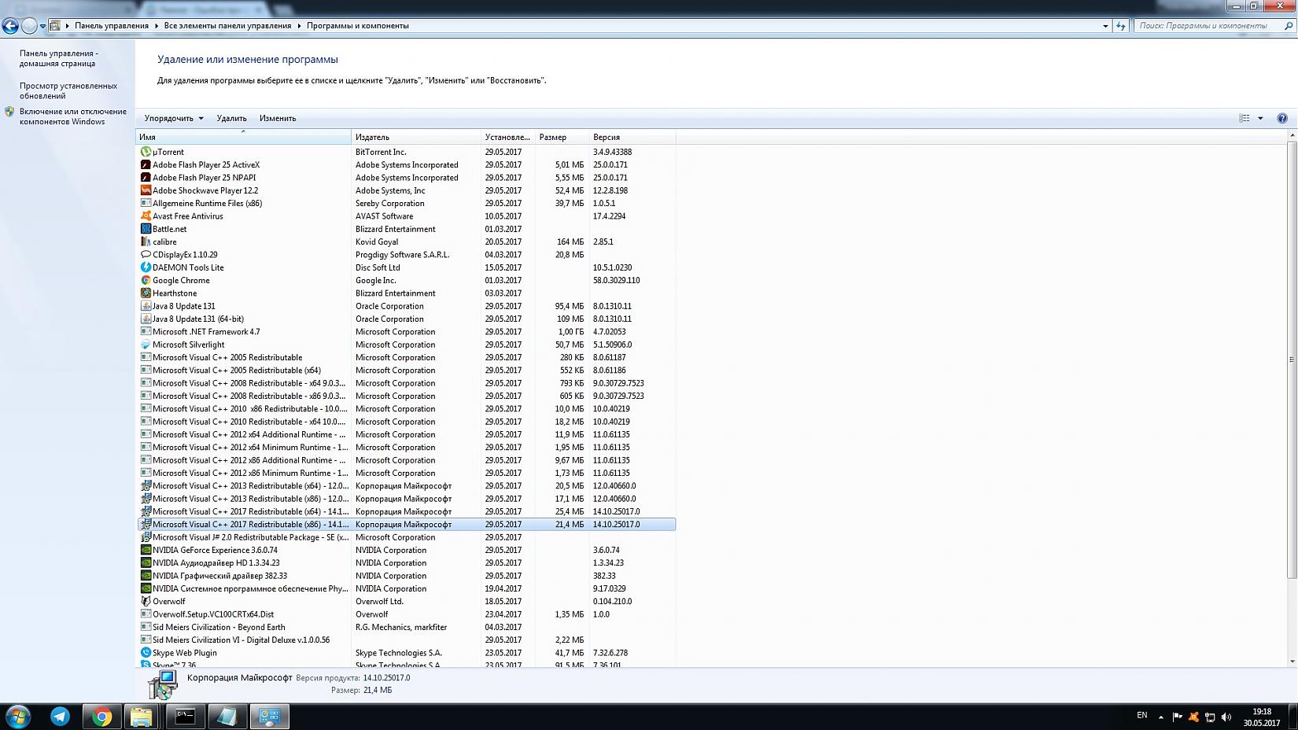This screenshot has height=730, width=1298.
Task: Open the command prompt taskbar icon
Action: 185,717
